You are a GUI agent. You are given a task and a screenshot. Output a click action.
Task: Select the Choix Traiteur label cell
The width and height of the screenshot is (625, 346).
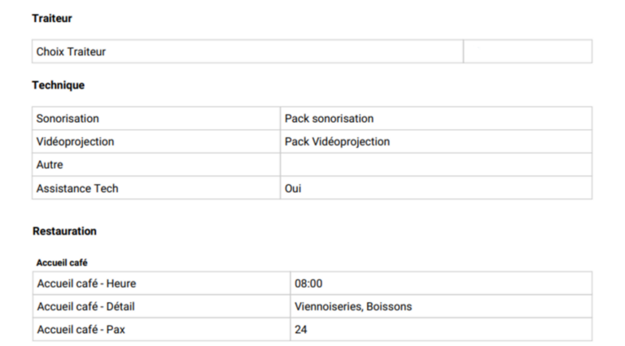click(71, 52)
